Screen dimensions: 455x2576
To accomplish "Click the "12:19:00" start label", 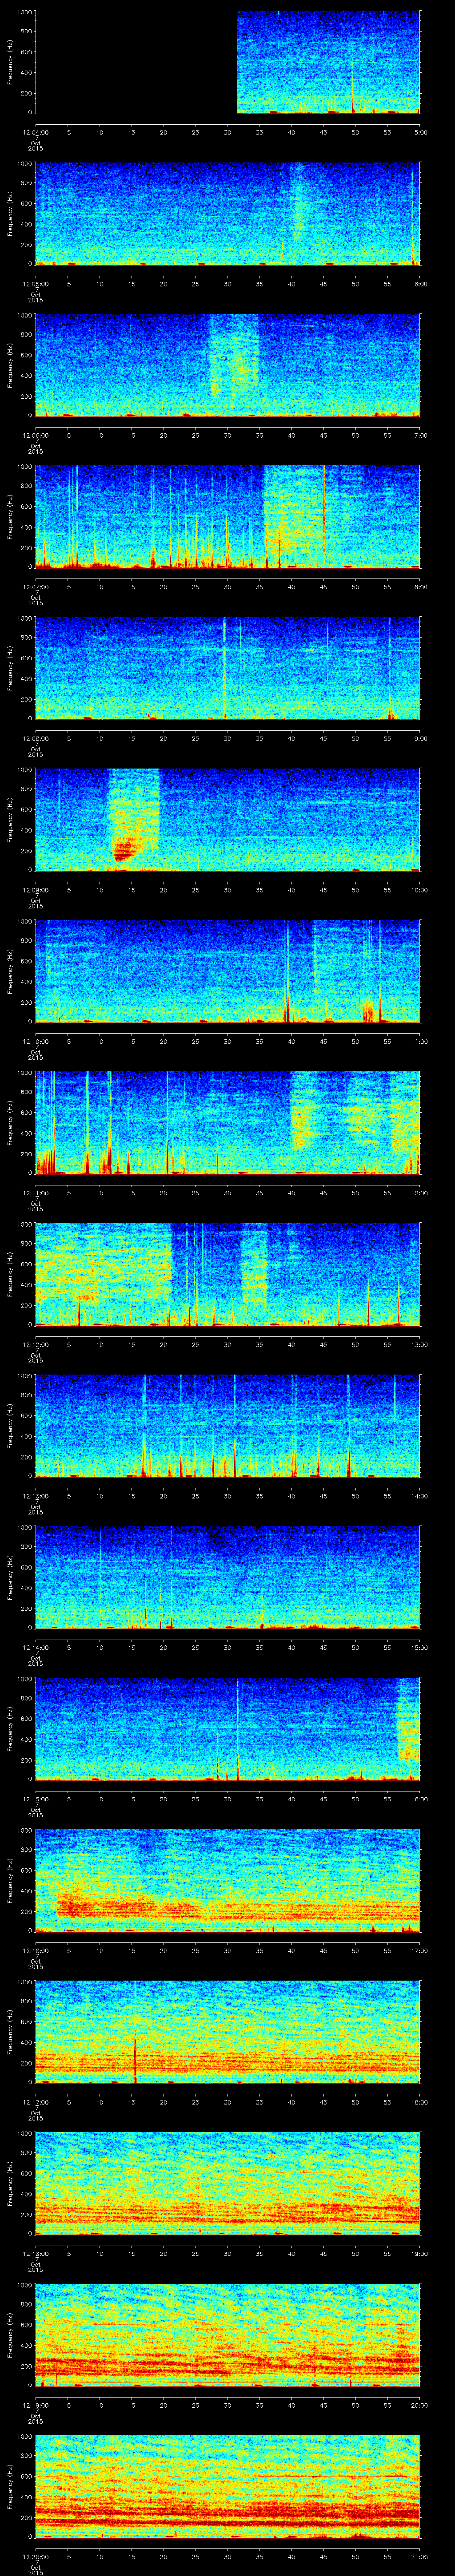I will 35,2404.
